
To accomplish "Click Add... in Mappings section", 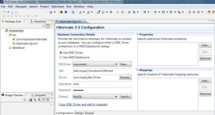I will coord(205,81).
